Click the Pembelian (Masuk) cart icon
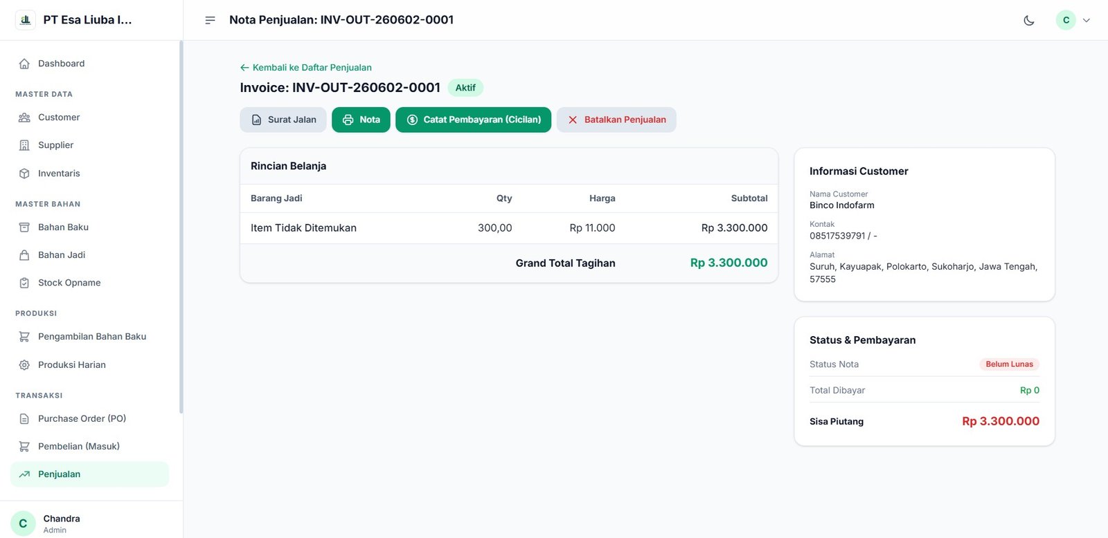 coord(24,447)
